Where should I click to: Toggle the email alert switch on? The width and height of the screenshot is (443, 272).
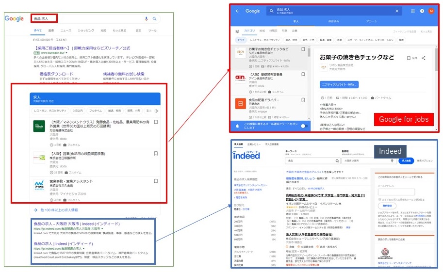[304, 126]
